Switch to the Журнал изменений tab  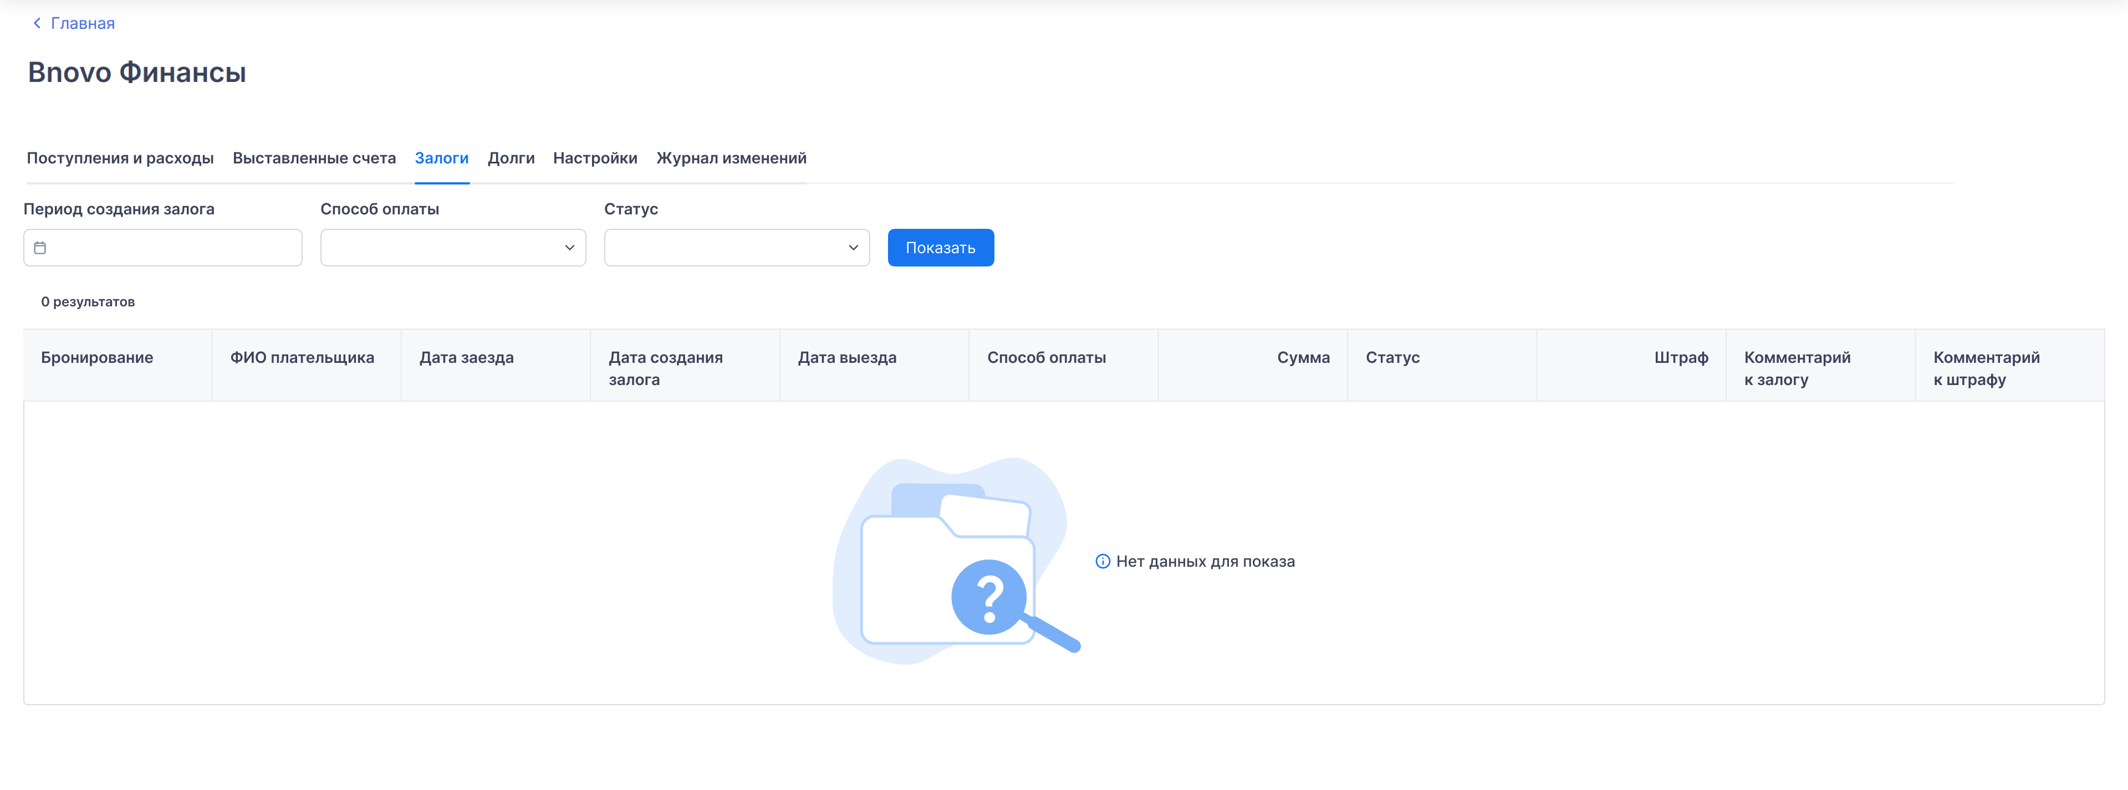(x=731, y=158)
